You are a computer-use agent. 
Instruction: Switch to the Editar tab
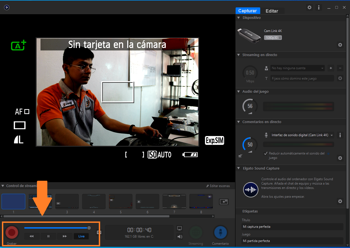(x=272, y=11)
